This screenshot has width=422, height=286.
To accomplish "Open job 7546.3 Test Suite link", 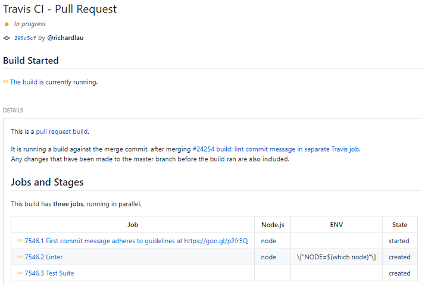I will coord(49,274).
